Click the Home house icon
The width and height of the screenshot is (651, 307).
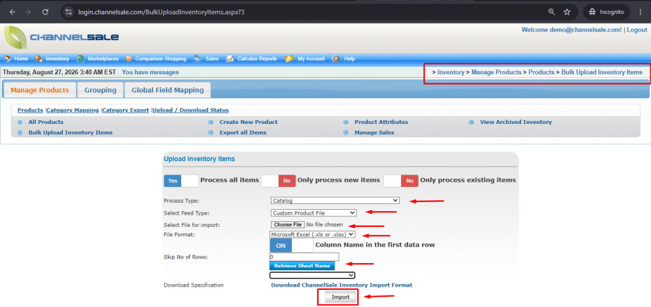click(8, 59)
